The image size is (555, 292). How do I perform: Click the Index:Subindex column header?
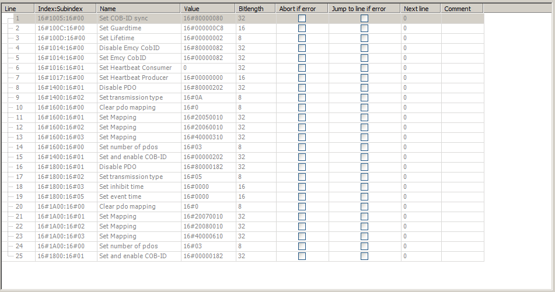[65, 9]
